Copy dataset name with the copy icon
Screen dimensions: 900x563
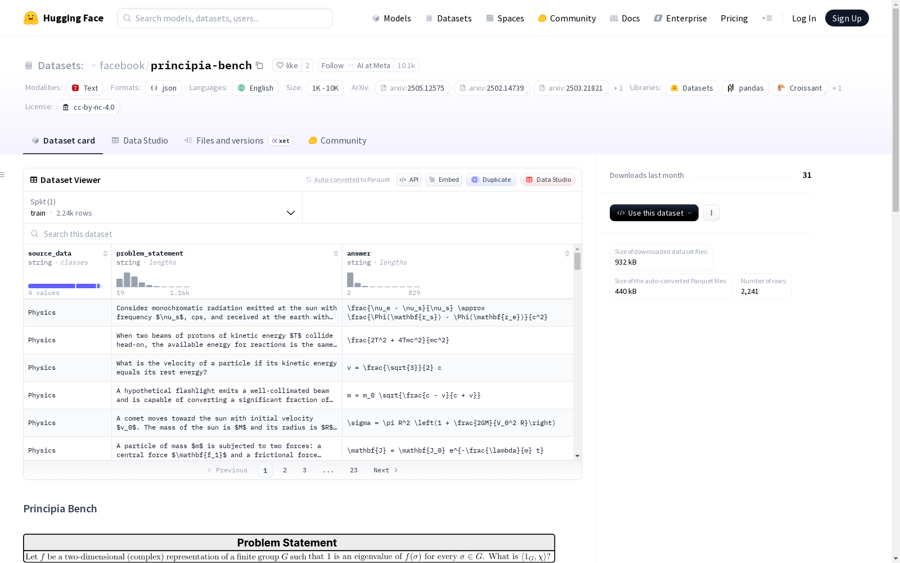click(x=259, y=65)
